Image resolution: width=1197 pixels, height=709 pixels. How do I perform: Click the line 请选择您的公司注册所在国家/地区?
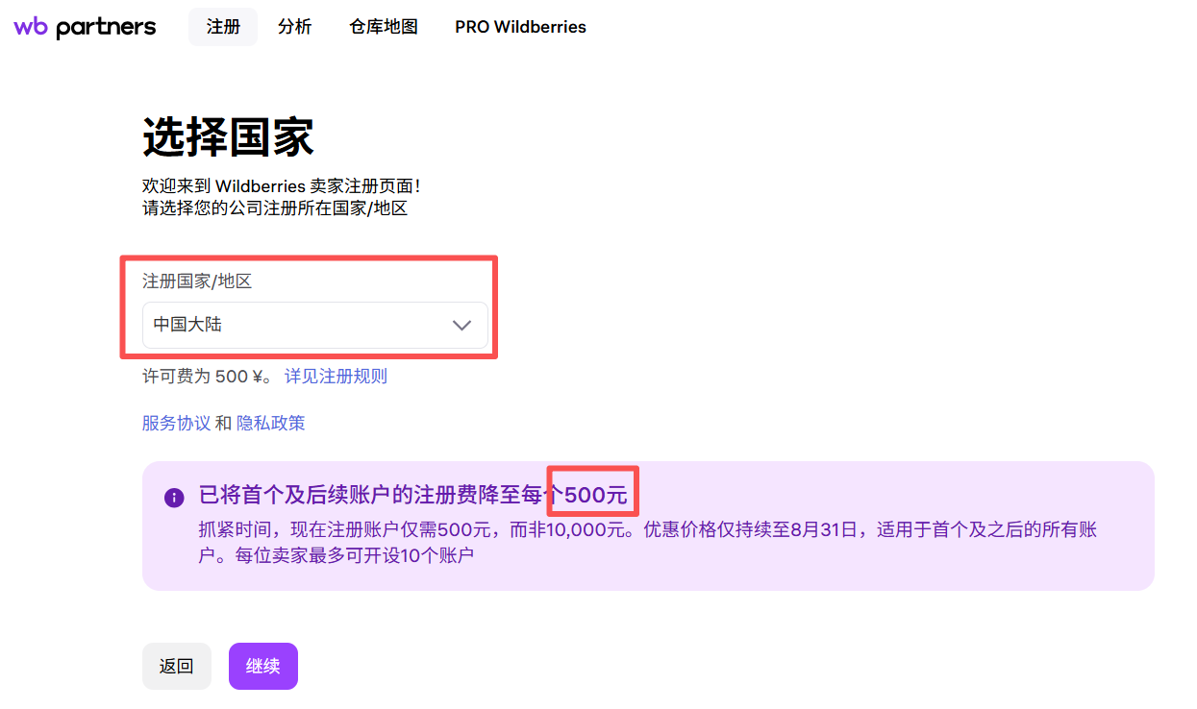point(275,208)
